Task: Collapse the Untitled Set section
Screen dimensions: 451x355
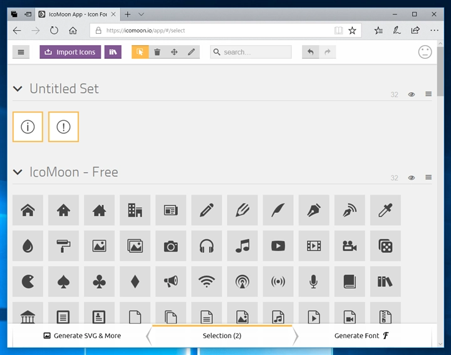Action: point(18,89)
